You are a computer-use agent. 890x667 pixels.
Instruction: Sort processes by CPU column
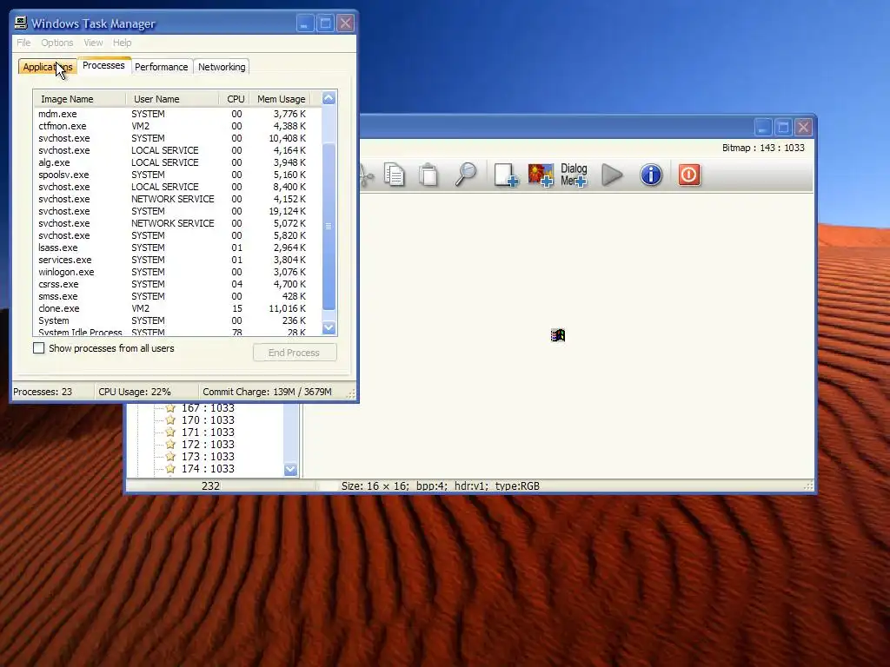click(x=234, y=99)
